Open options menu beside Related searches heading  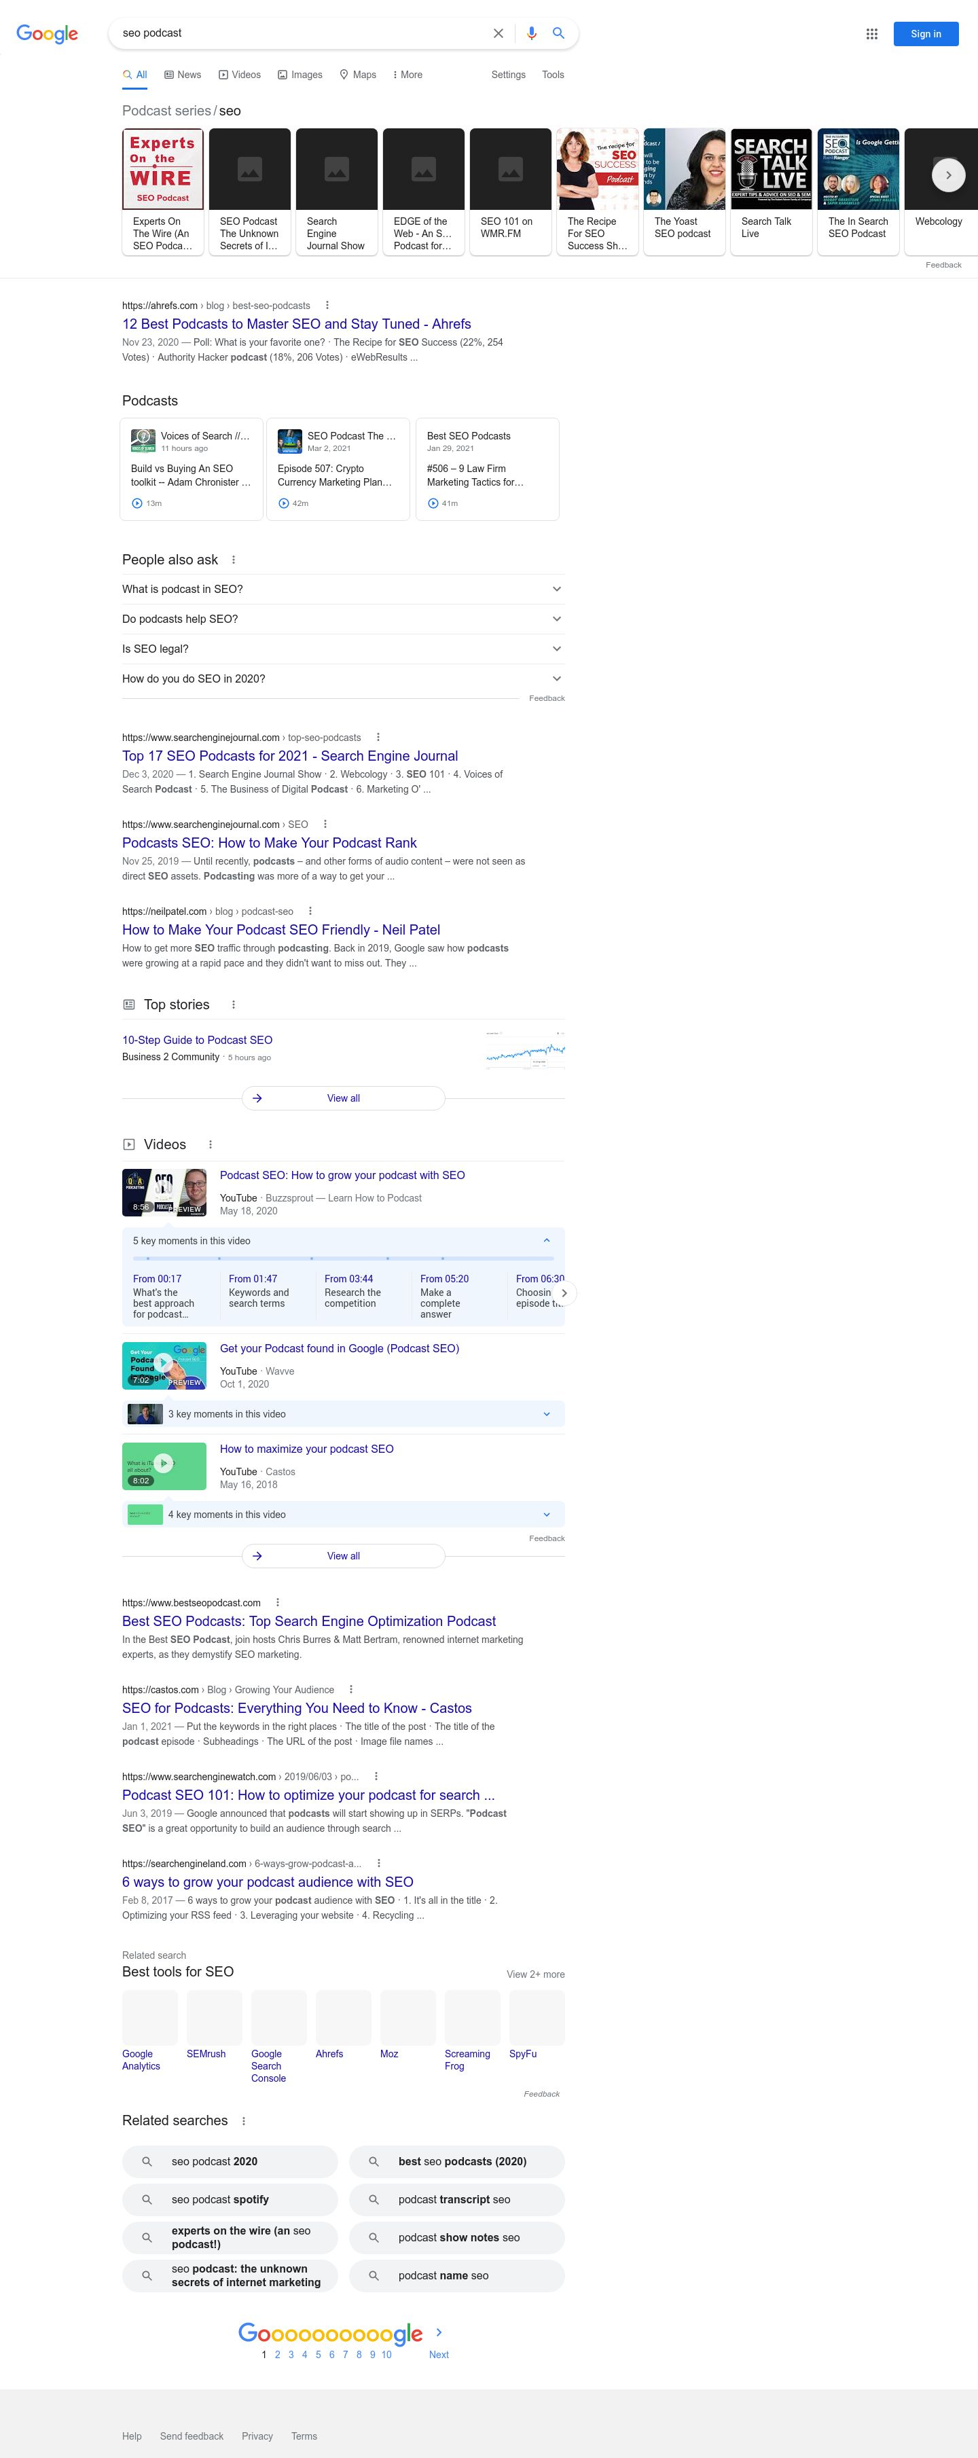pyautogui.click(x=243, y=2120)
